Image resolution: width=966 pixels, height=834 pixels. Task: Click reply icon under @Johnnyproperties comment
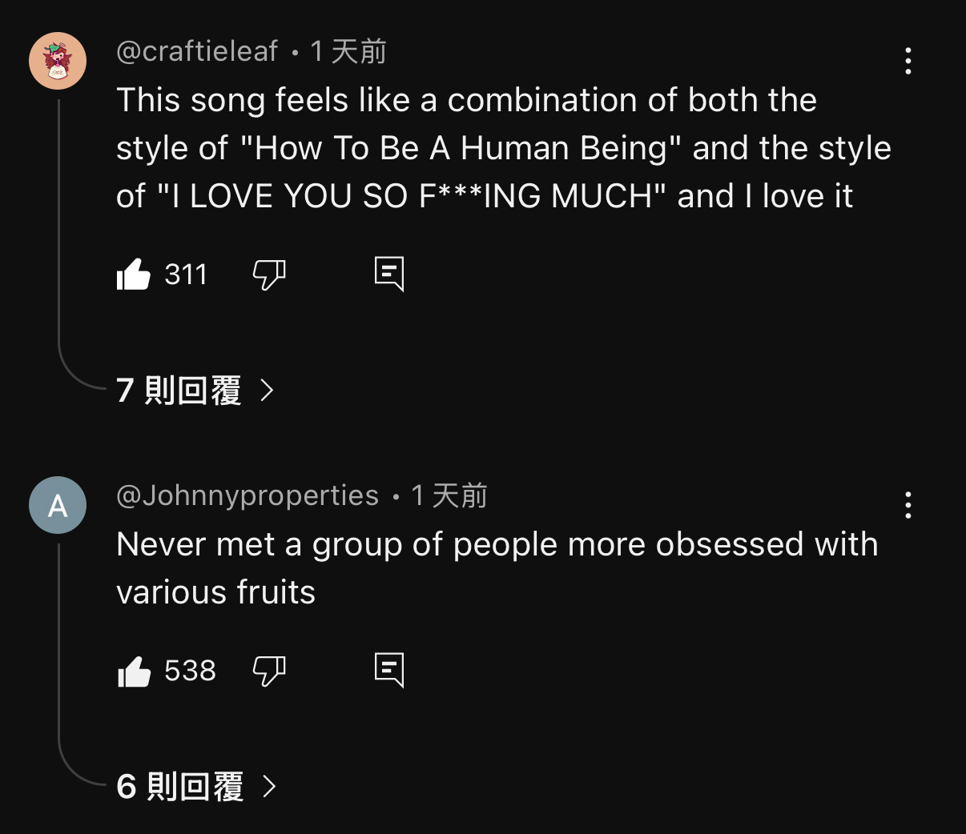[389, 670]
